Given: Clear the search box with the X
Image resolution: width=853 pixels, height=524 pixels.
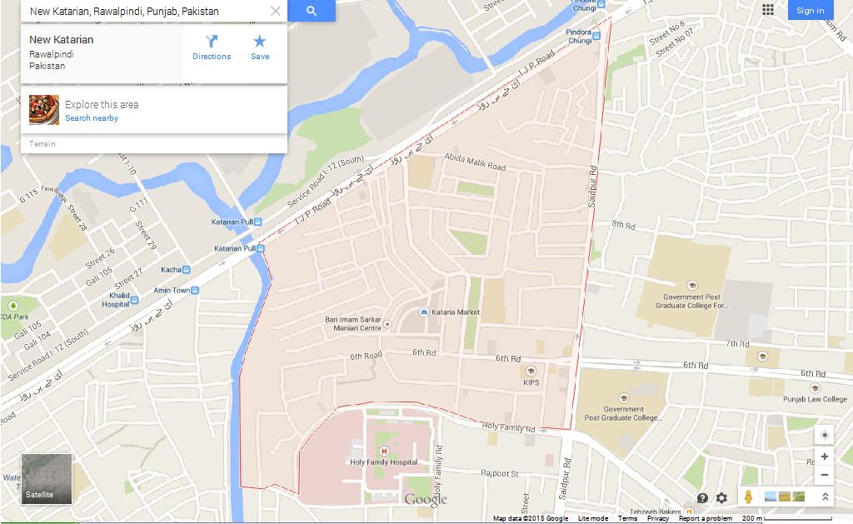Looking at the screenshot, I should coord(275,11).
